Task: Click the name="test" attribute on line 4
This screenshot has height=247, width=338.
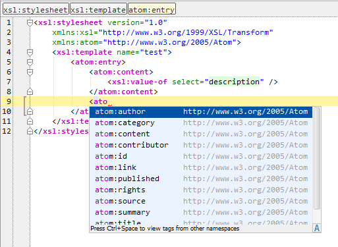Action: click(x=142, y=52)
